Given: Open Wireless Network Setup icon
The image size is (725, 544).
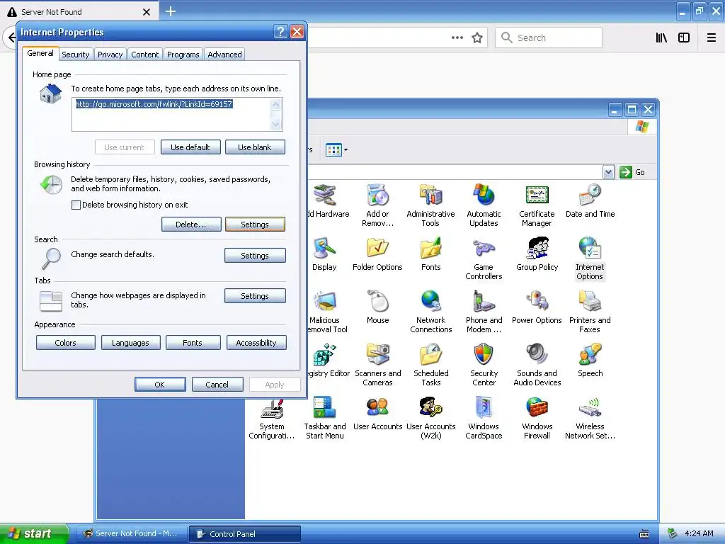Looking at the screenshot, I should pyautogui.click(x=590, y=418).
